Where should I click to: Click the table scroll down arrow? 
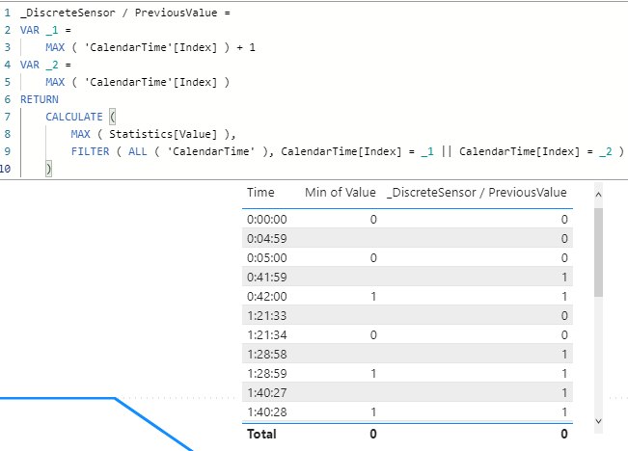tap(598, 421)
